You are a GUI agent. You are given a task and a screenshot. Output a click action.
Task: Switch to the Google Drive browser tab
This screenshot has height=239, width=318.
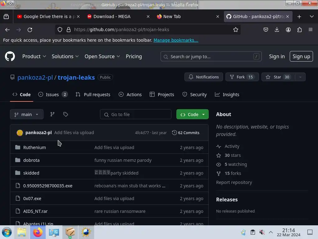(48, 17)
